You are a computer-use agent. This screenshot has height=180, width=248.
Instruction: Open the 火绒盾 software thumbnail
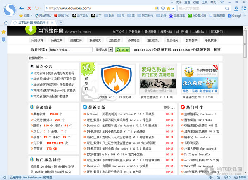117,79
